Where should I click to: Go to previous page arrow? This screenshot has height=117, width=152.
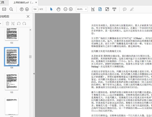(x=21, y=9)
